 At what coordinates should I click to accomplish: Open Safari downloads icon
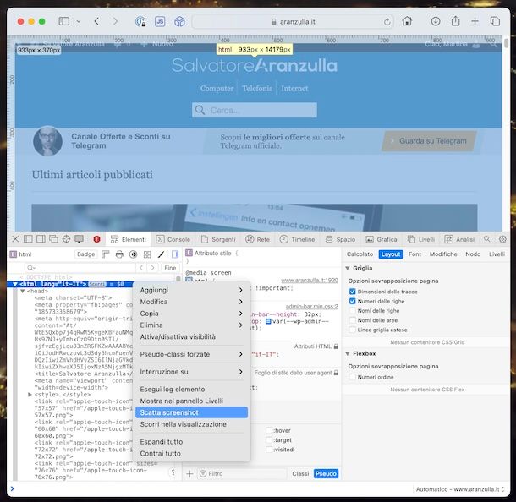(436, 21)
